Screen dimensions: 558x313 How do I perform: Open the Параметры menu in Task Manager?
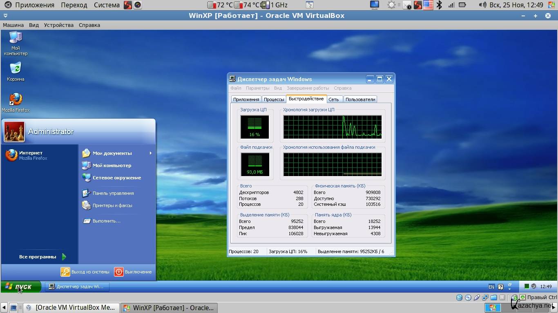[257, 88]
